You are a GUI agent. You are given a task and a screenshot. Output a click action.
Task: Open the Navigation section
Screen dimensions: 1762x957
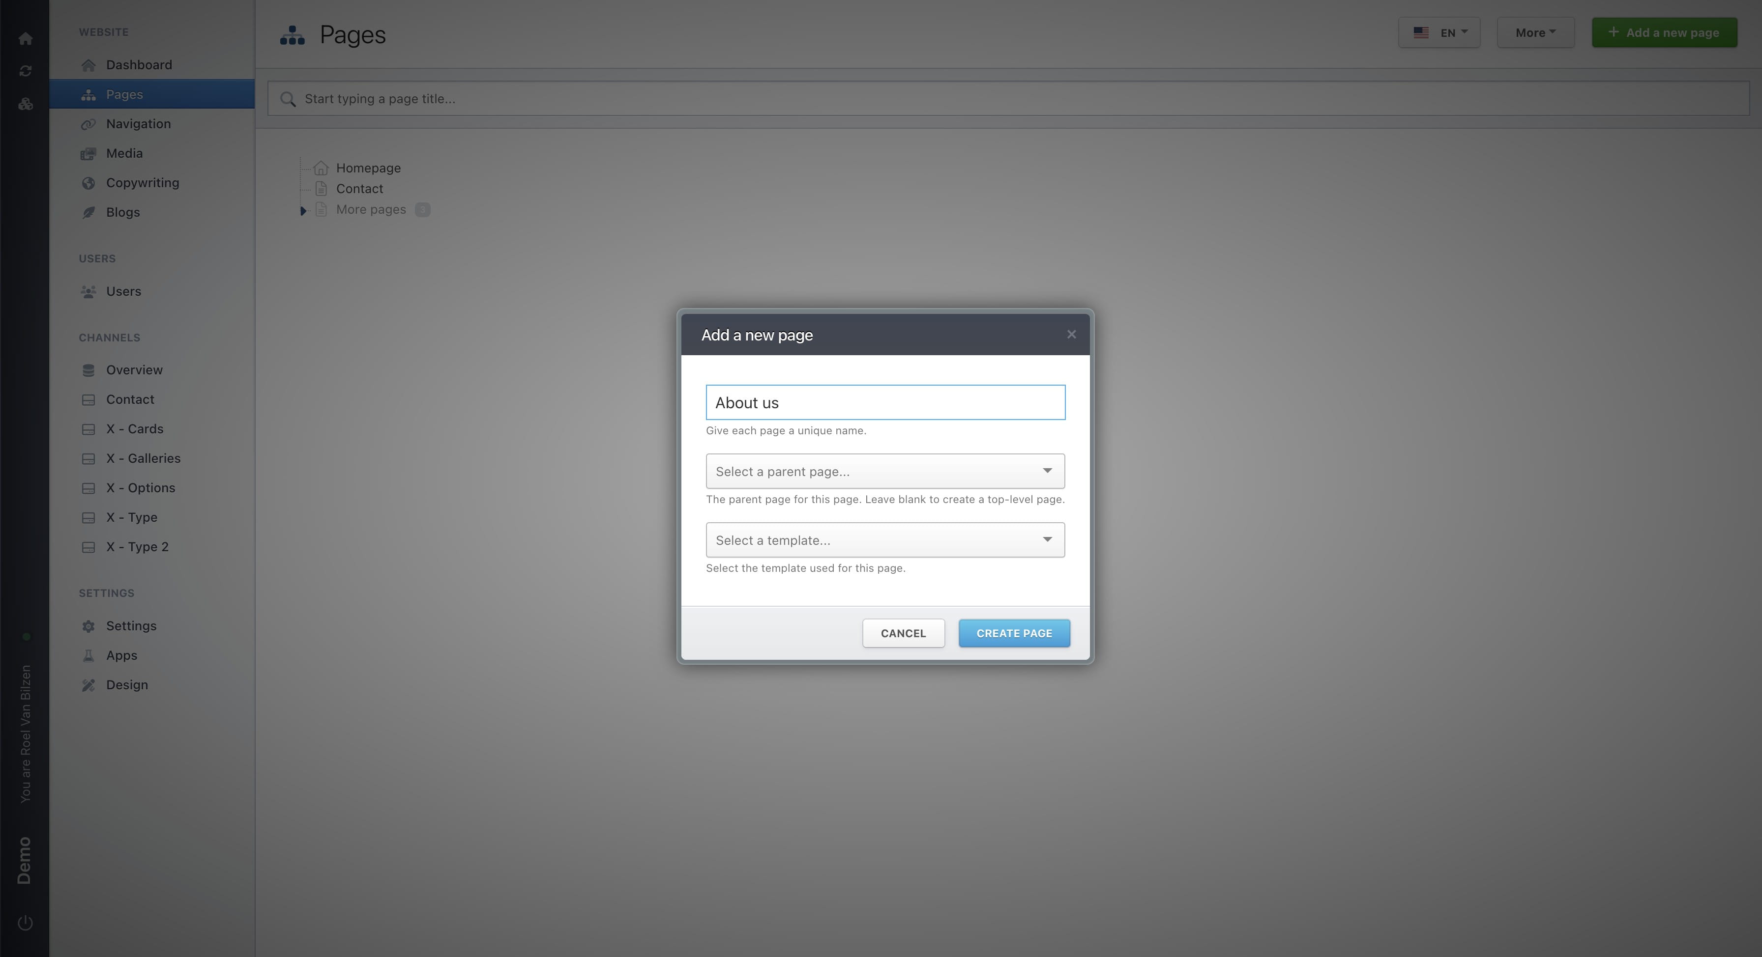coord(138,124)
